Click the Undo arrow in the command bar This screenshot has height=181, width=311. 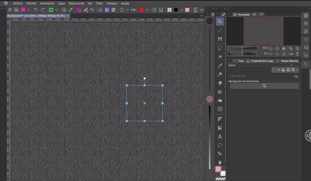tap(36, 10)
